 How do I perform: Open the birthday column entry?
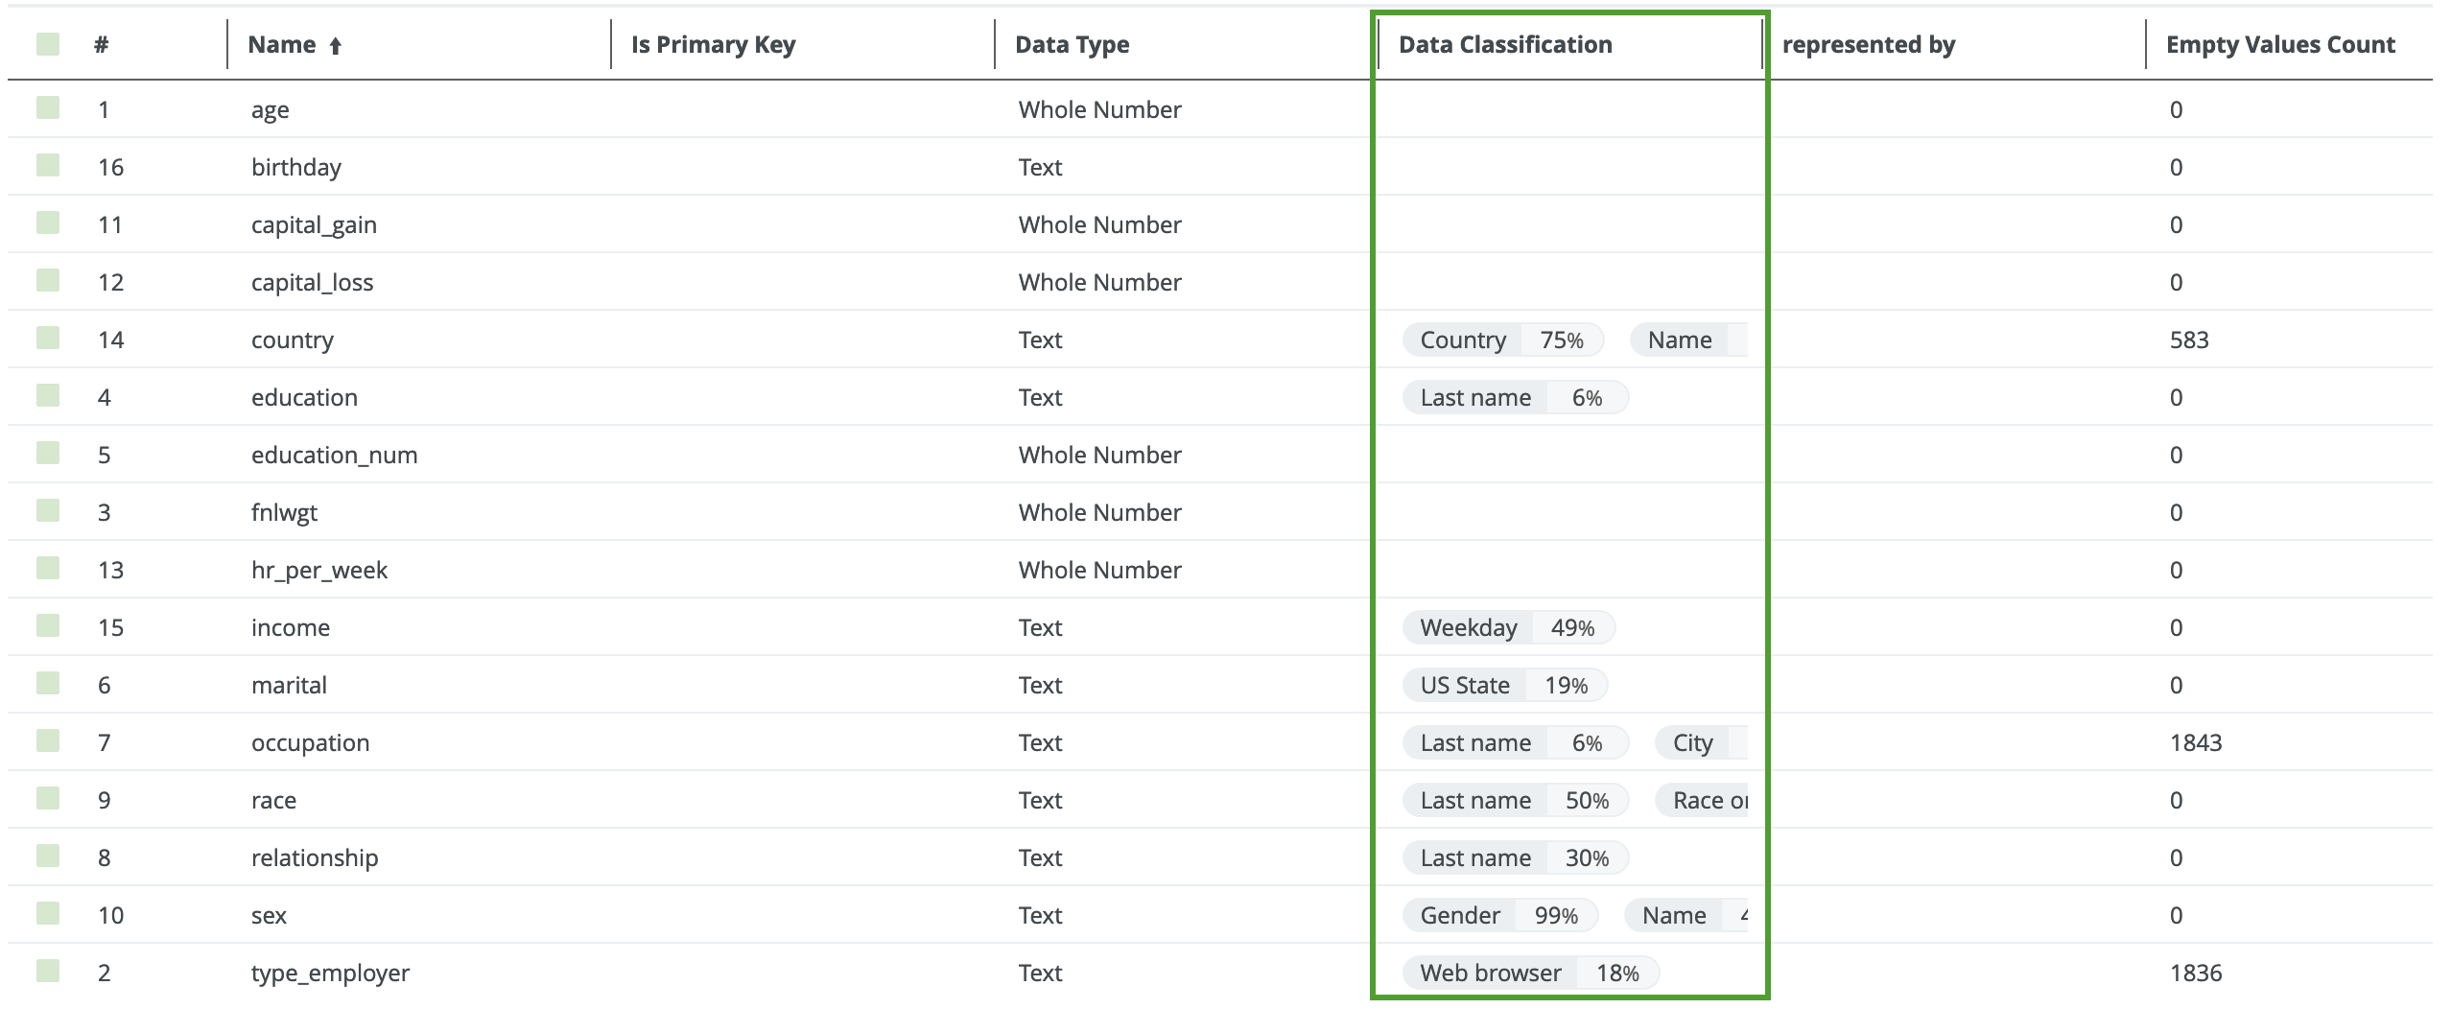[295, 166]
